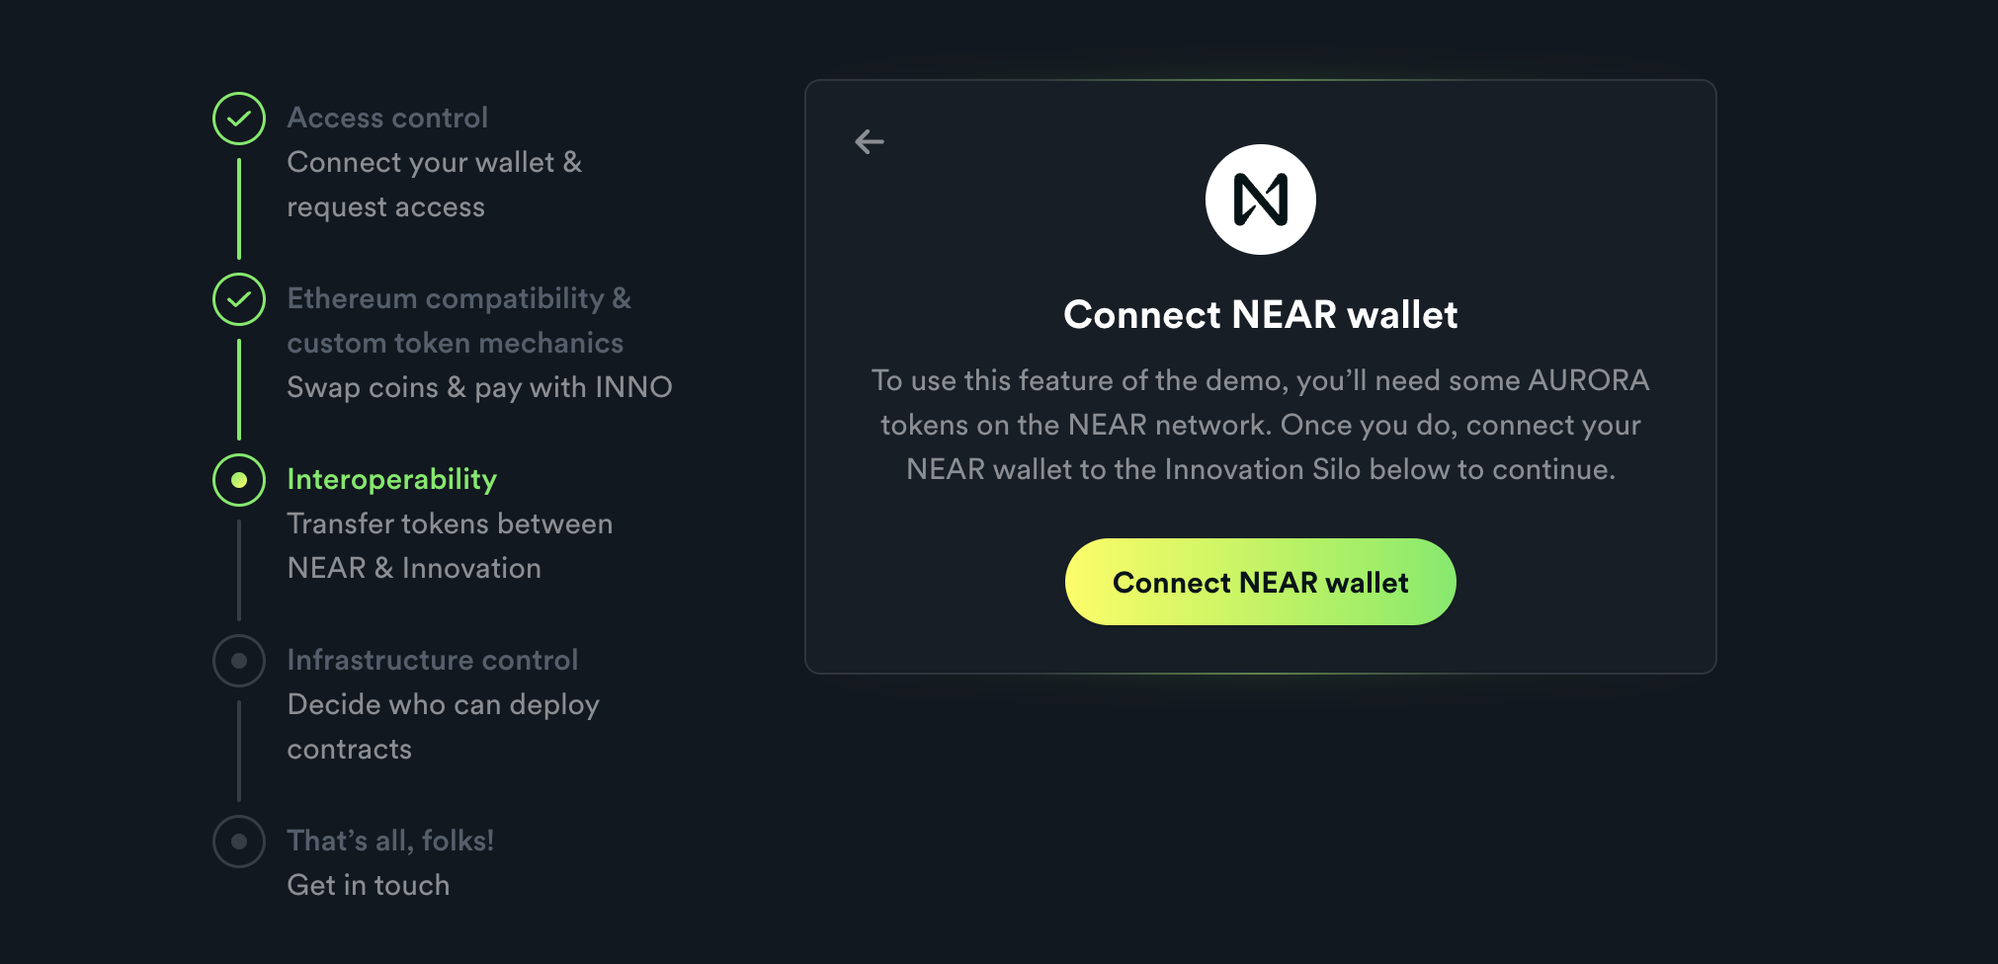Click Swap coins & pay with INNO

click(x=479, y=387)
